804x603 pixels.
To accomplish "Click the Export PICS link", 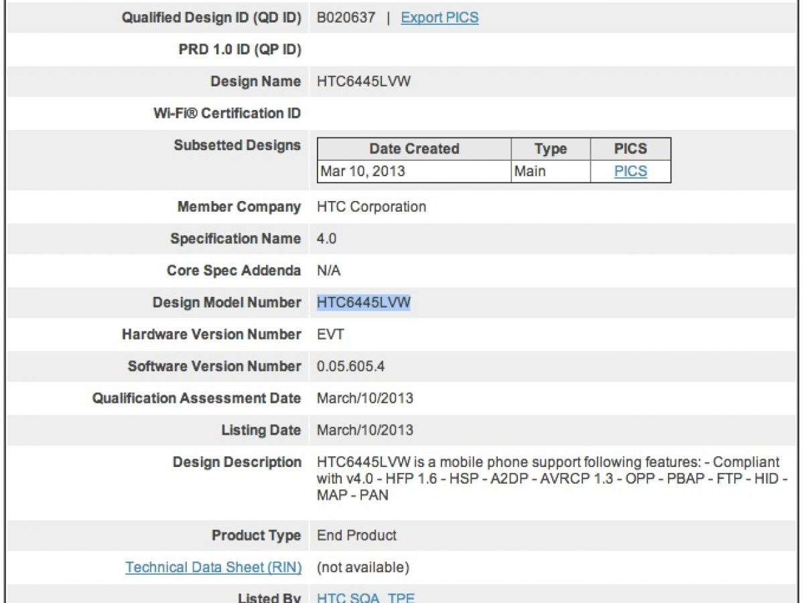I will click(440, 17).
